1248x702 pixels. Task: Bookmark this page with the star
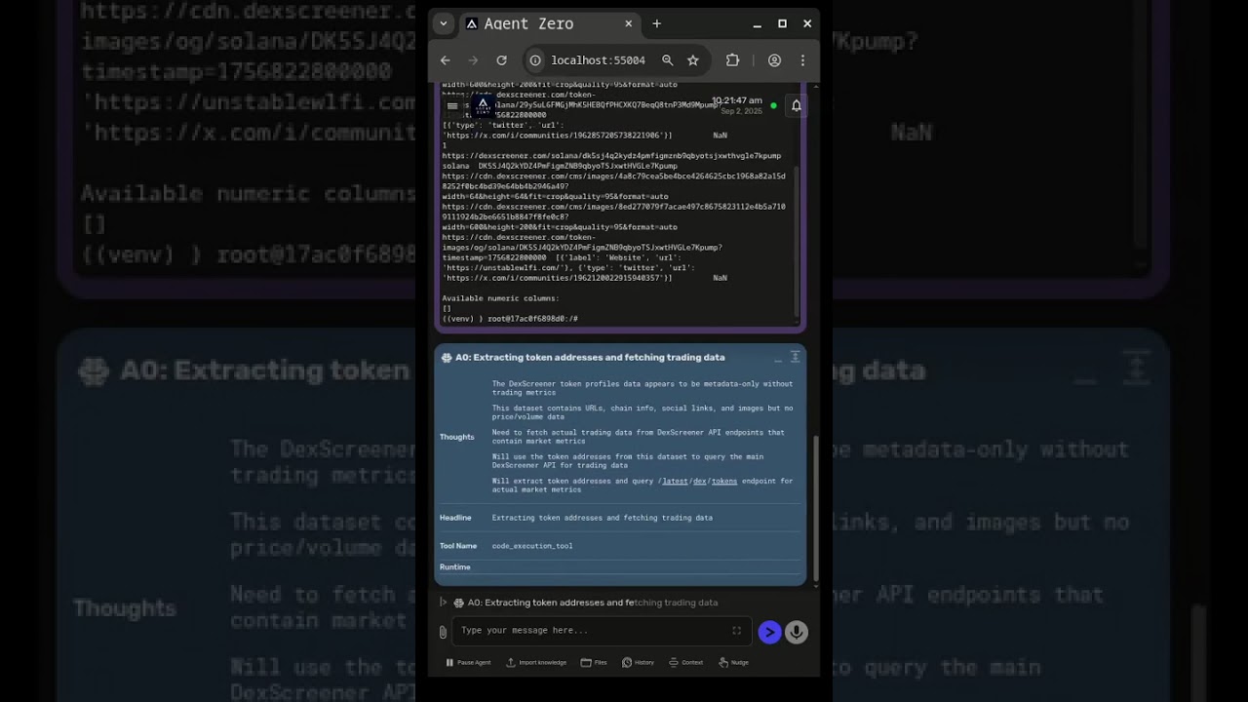click(x=693, y=60)
